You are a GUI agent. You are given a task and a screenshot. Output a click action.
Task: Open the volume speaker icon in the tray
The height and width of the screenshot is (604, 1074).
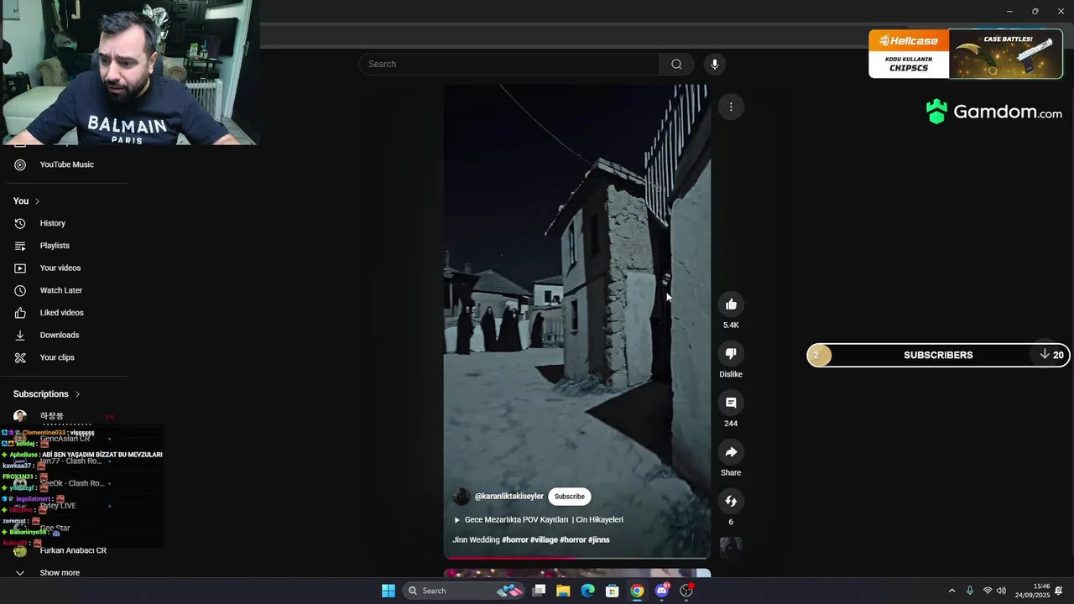pos(1002,591)
